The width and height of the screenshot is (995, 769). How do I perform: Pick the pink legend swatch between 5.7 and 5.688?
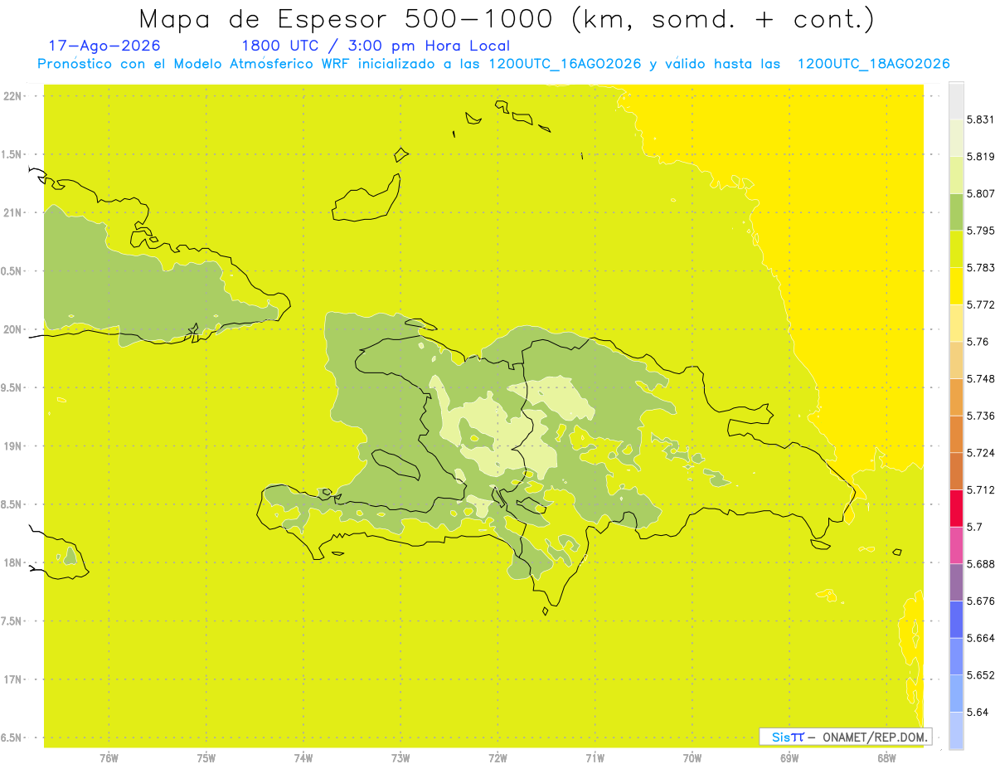pyautogui.click(x=956, y=545)
